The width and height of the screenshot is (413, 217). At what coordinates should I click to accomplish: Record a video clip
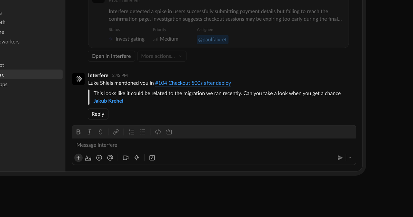126,158
